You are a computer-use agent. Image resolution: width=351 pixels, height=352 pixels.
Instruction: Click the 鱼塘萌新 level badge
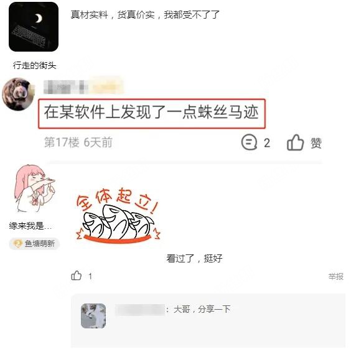tap(34, 244)
